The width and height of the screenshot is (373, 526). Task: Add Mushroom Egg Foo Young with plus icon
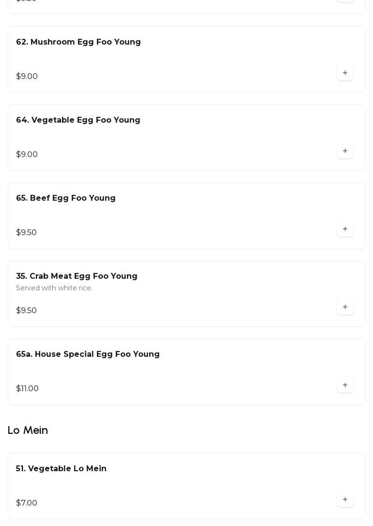345,73
